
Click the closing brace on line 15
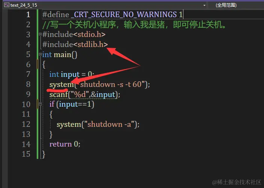(43, 154)
